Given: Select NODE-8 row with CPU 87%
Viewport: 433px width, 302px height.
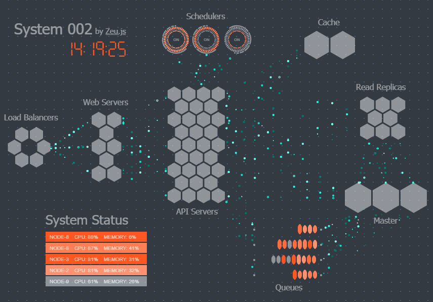Looking at the screenshot, I should coord(96,248).
